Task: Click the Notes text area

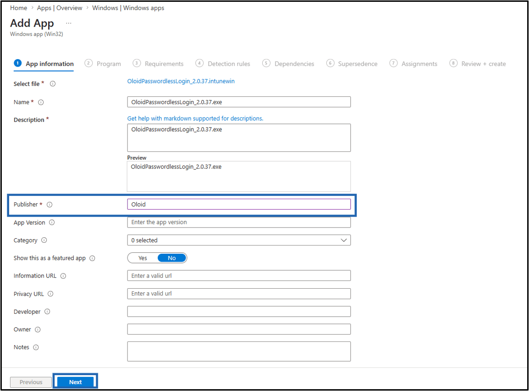Action: [x=239, y=352]
